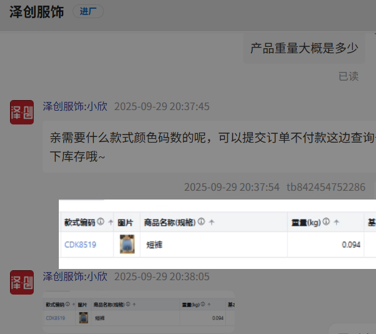
Task: Click the 进厂 tag button
Action: (88, 12)
